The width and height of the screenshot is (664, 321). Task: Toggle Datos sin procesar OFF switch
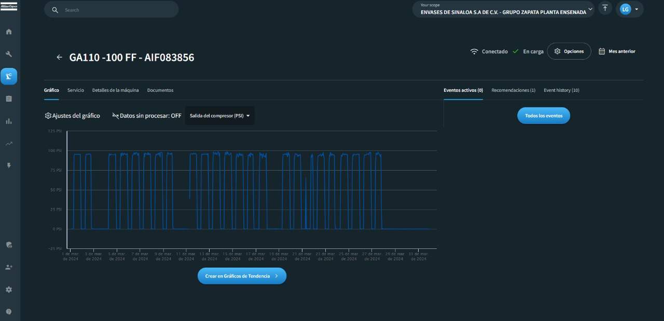click(x=147, y=116)
